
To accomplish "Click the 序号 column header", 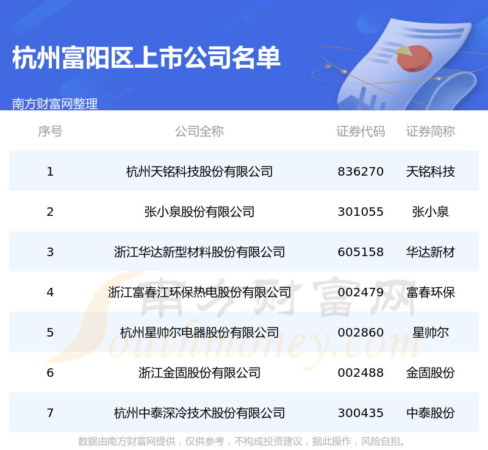I will (50, 131).
